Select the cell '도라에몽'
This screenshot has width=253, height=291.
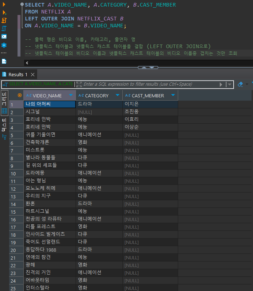(x=50, y=173)
